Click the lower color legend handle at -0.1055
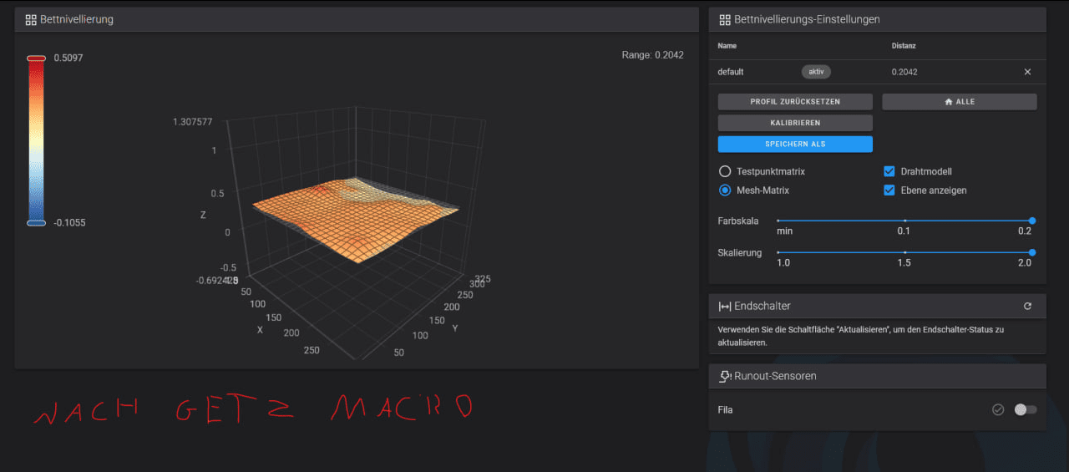The image size is (1069, 472). pyautogui.click(x=36, y=222)
